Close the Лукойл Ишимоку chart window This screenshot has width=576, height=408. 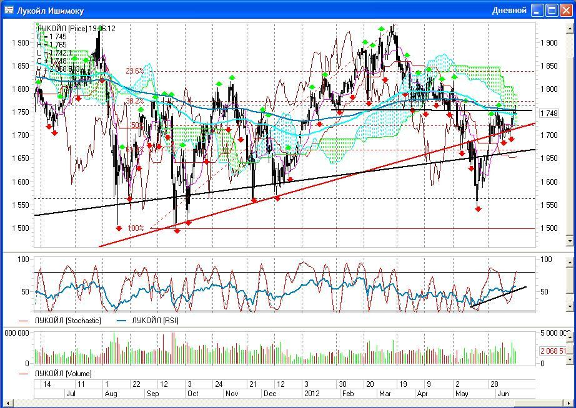tap(566, 10)
